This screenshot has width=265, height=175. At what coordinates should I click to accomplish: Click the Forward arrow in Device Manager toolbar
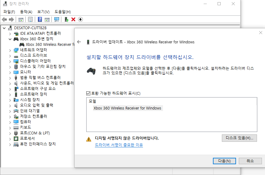pos(11,20)
